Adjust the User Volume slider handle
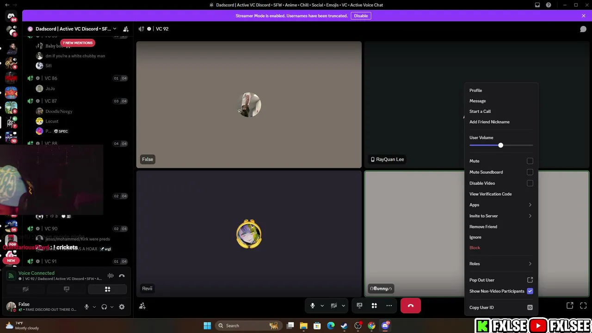The image size is (592, 333). (x=500, y=145)
